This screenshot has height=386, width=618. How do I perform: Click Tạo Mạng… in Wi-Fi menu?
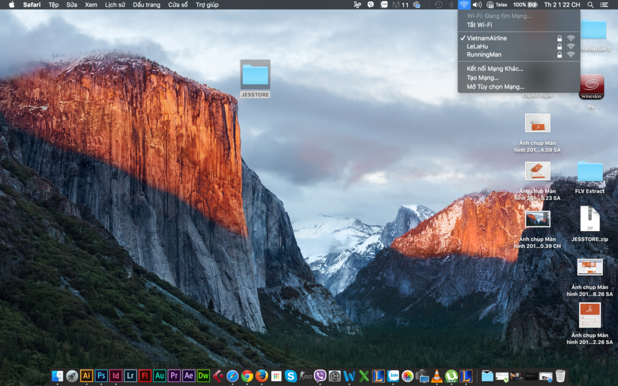click(483, 78)
